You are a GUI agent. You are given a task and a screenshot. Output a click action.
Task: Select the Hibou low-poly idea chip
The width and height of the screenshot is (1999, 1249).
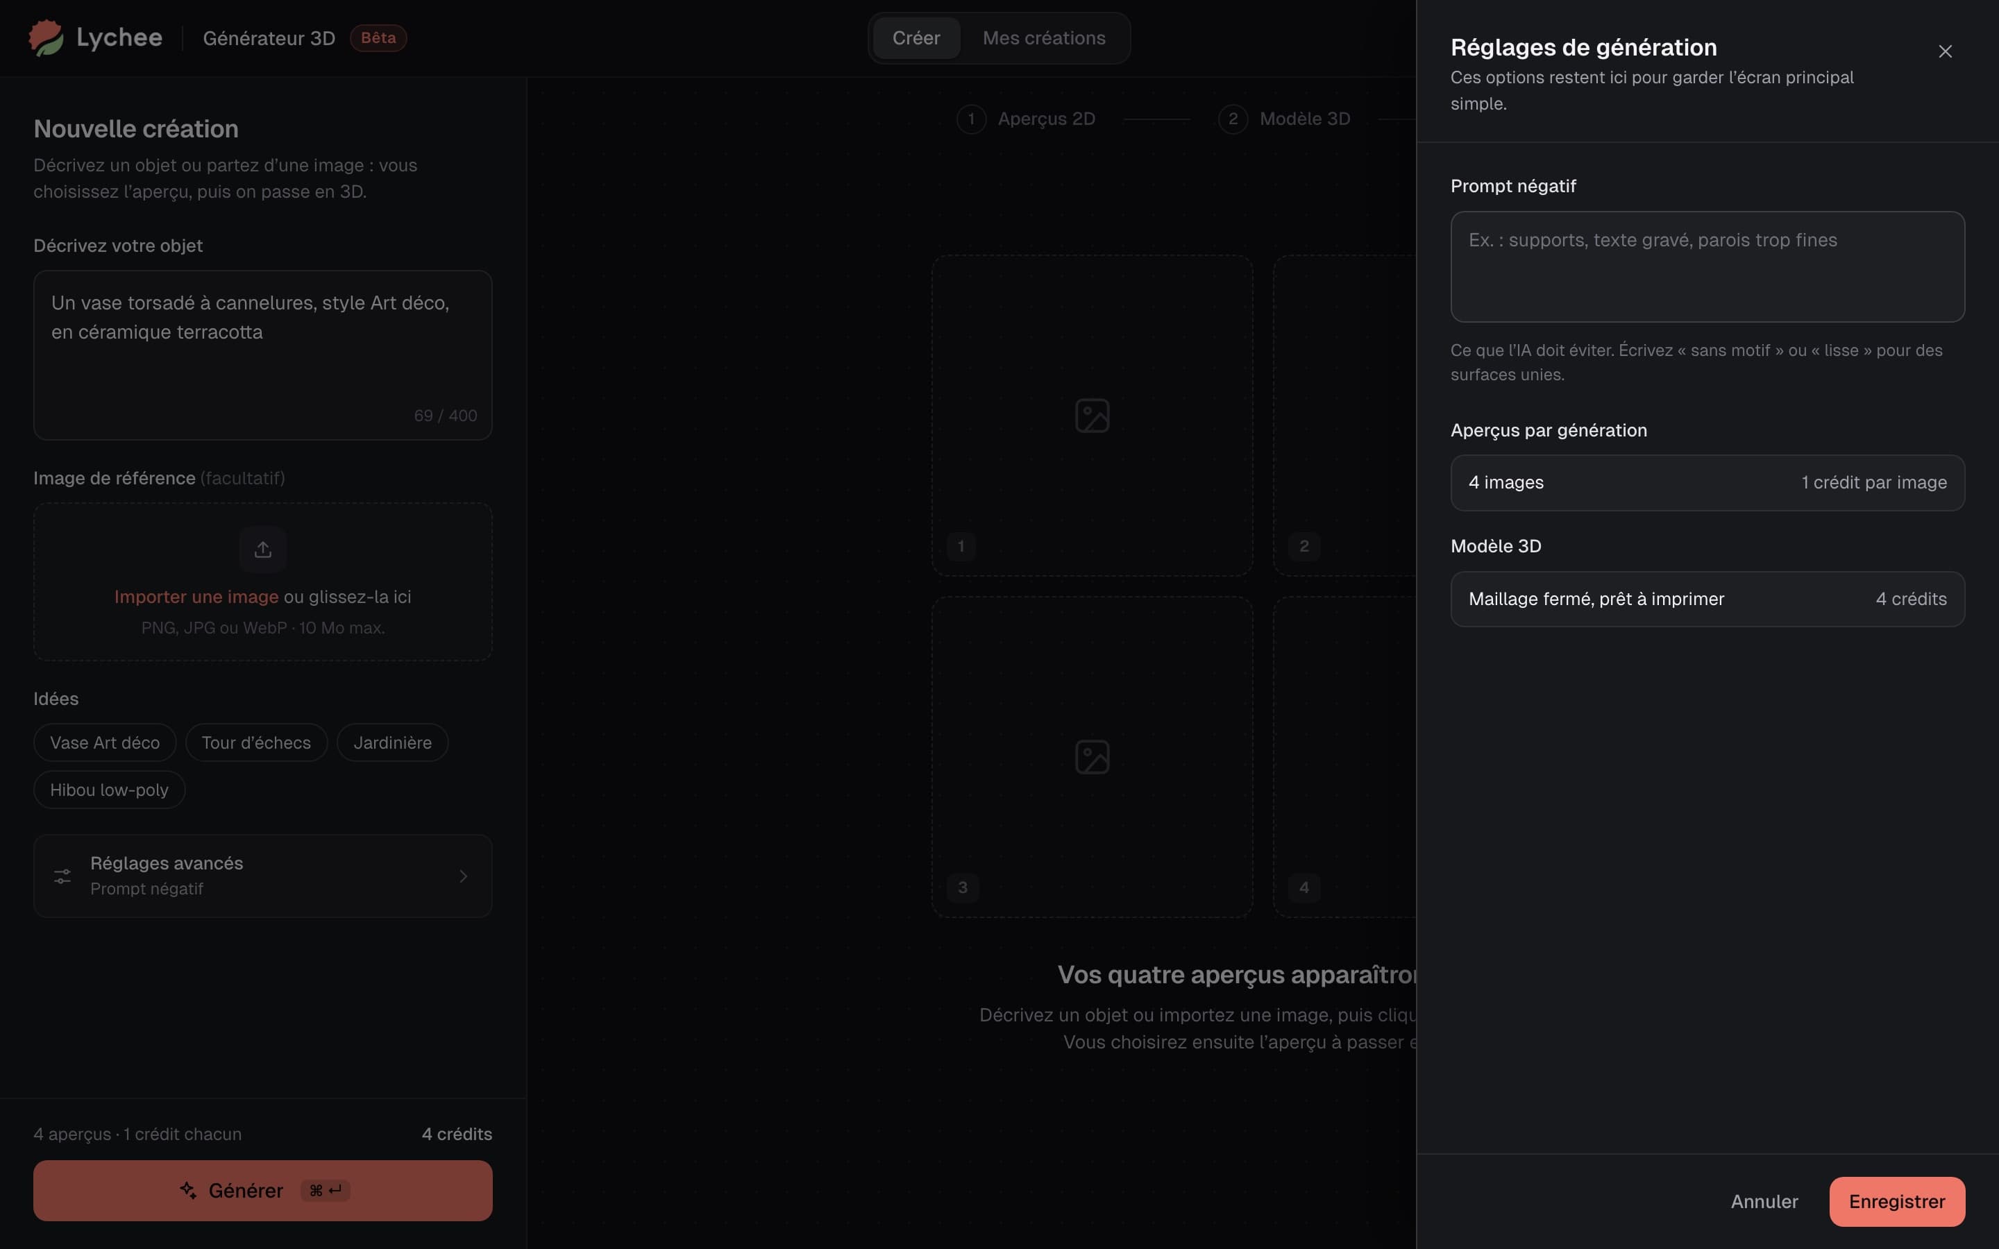(x=109, y=790)
